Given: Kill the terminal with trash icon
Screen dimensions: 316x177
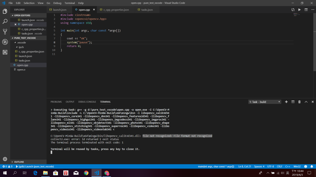Looking at the screenshot, I should click(299, 102).
